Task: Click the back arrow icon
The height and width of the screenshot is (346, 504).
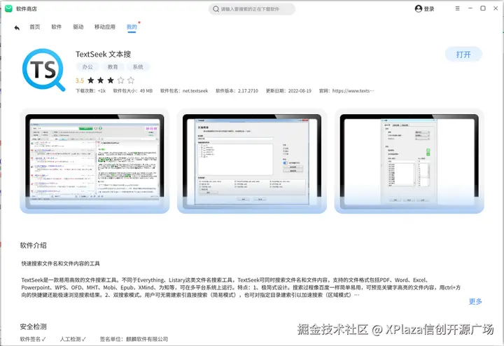Action: [17, 27]
